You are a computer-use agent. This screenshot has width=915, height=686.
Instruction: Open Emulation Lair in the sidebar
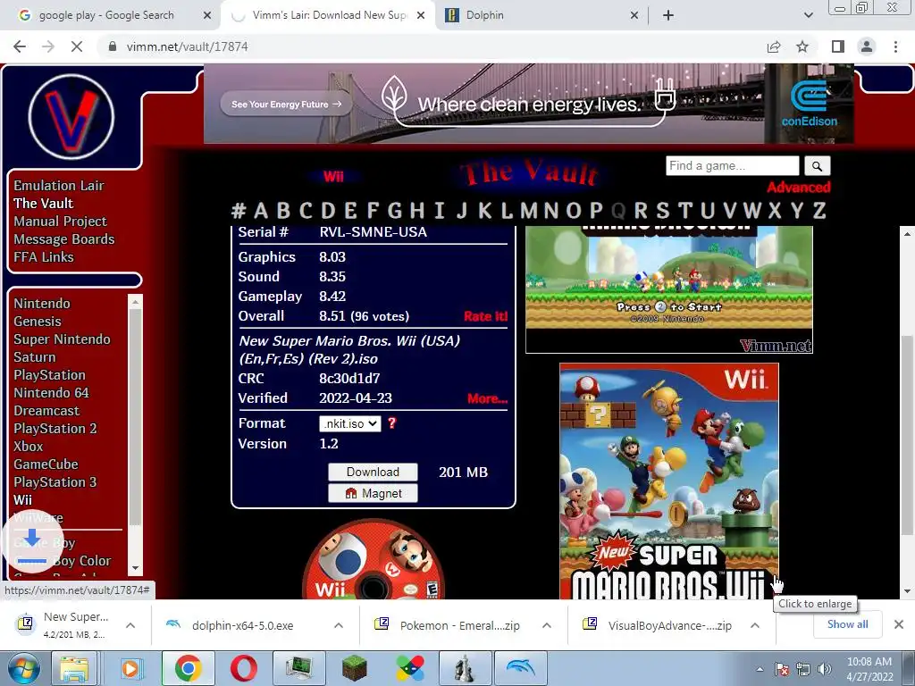[x=59, y=186]
